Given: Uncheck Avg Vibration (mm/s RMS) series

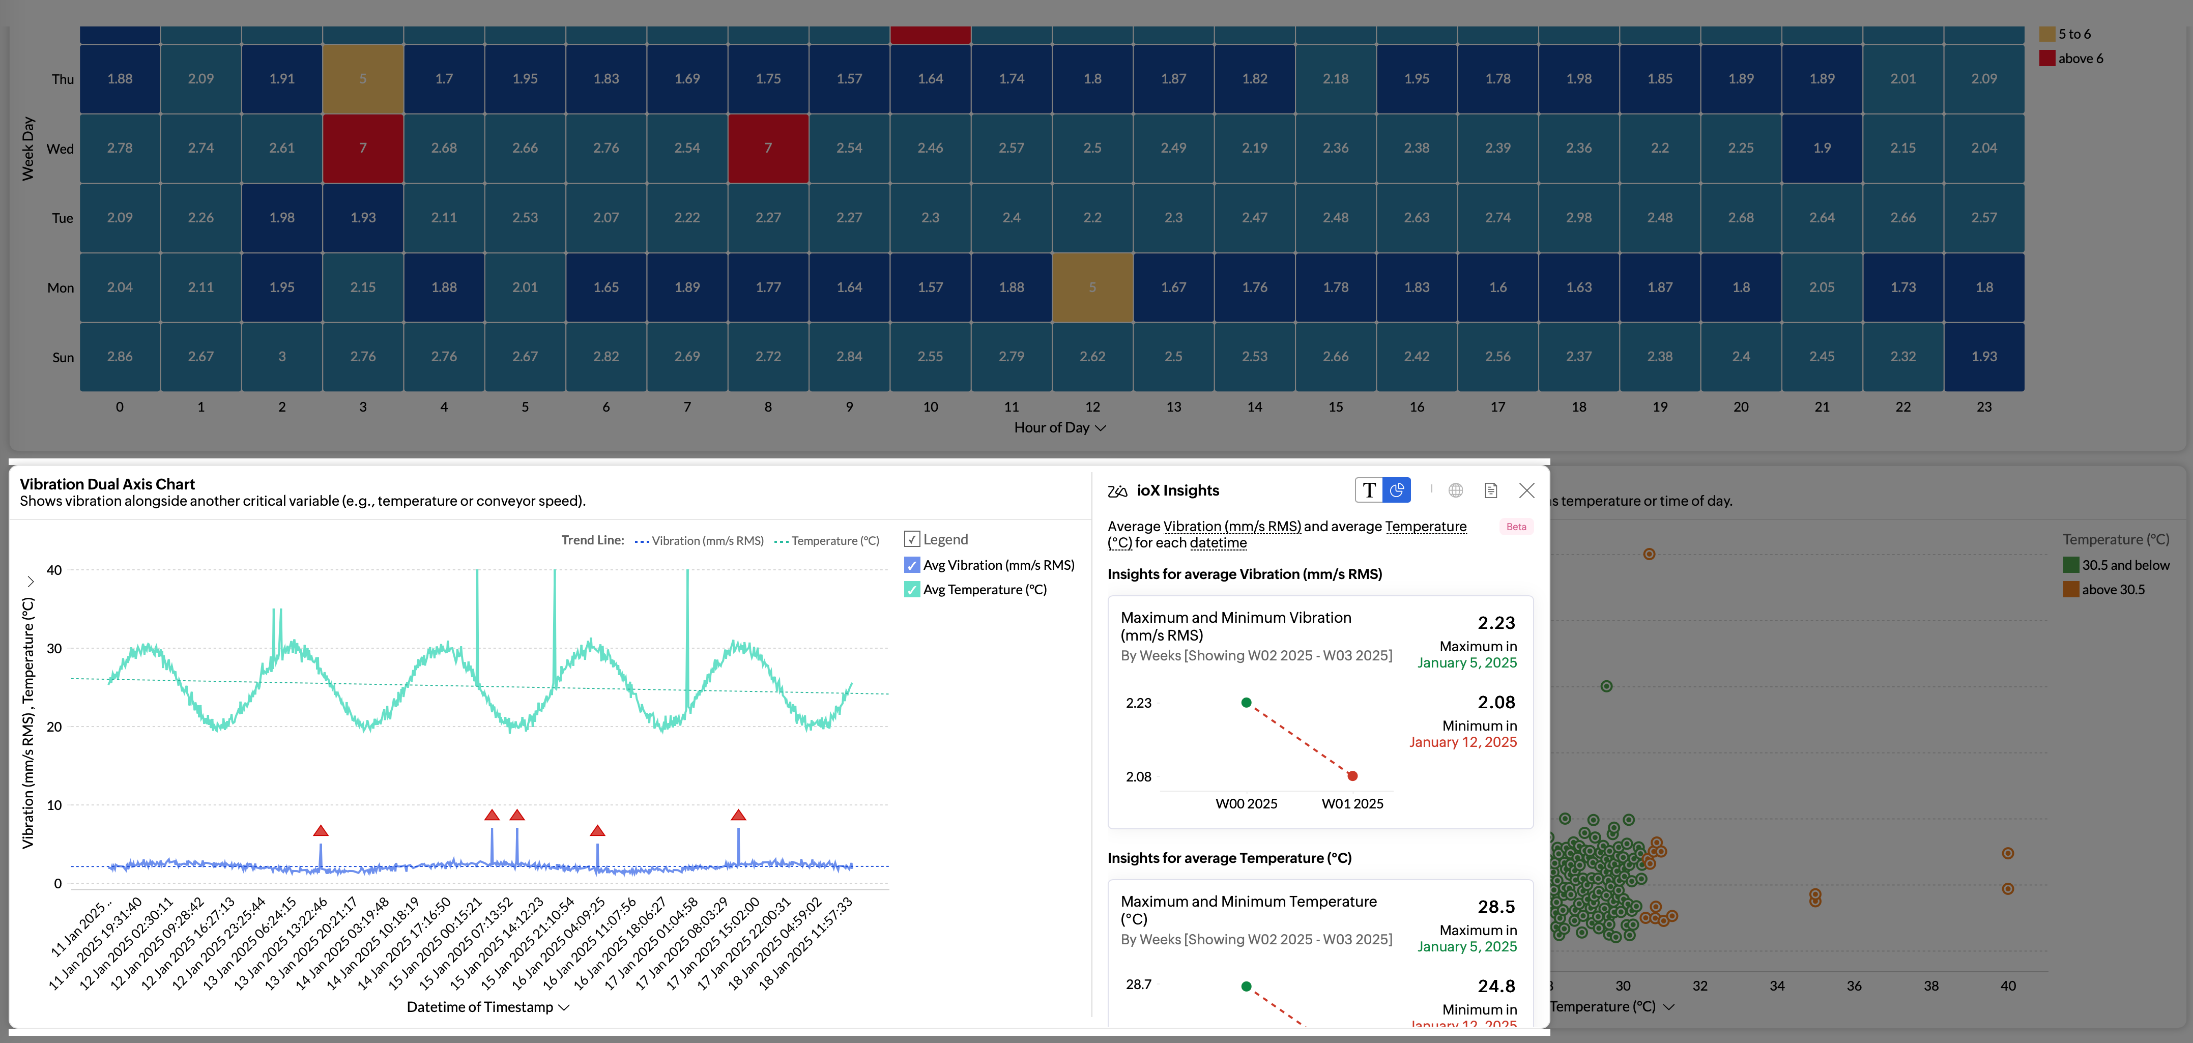Looking at the screenshot, I should 912,565.
